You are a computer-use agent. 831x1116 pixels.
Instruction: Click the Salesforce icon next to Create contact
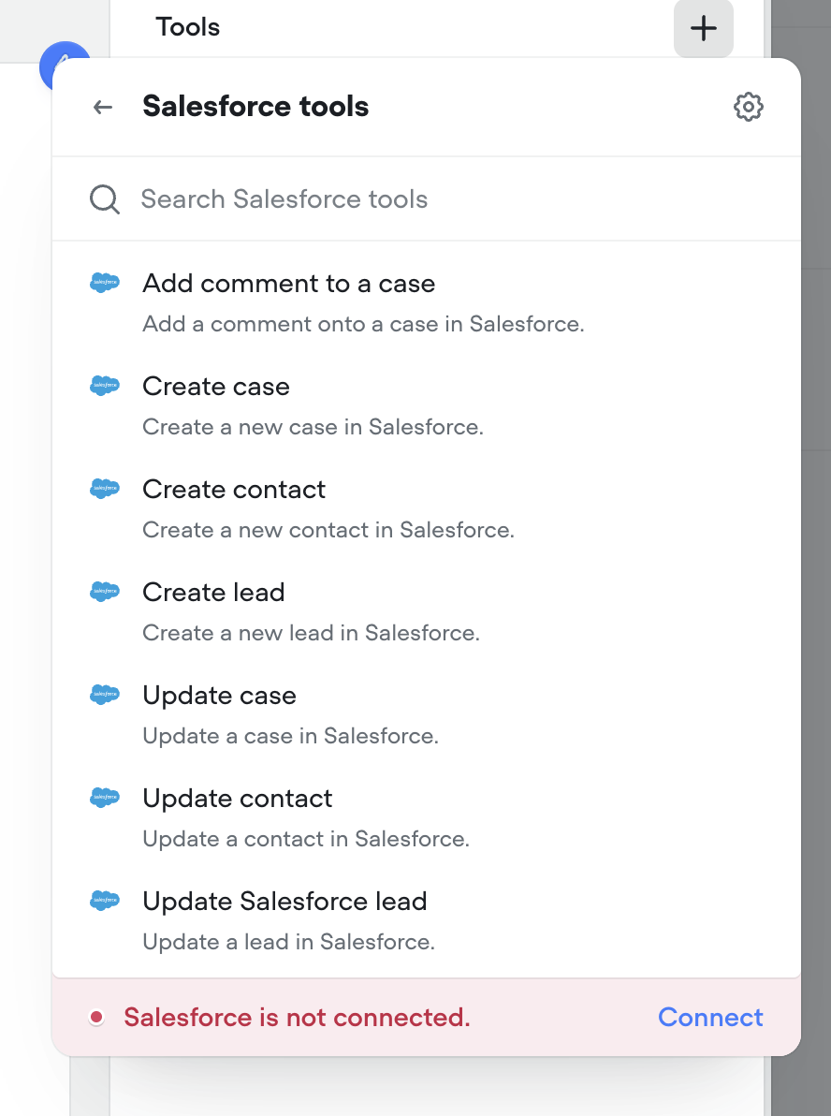[105, 488]
